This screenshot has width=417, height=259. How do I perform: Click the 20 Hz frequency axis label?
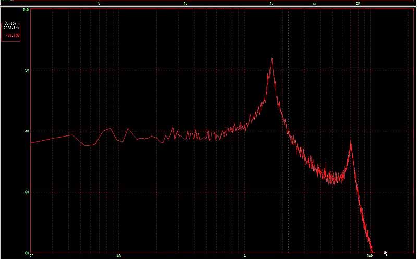[x=32, y=256]
